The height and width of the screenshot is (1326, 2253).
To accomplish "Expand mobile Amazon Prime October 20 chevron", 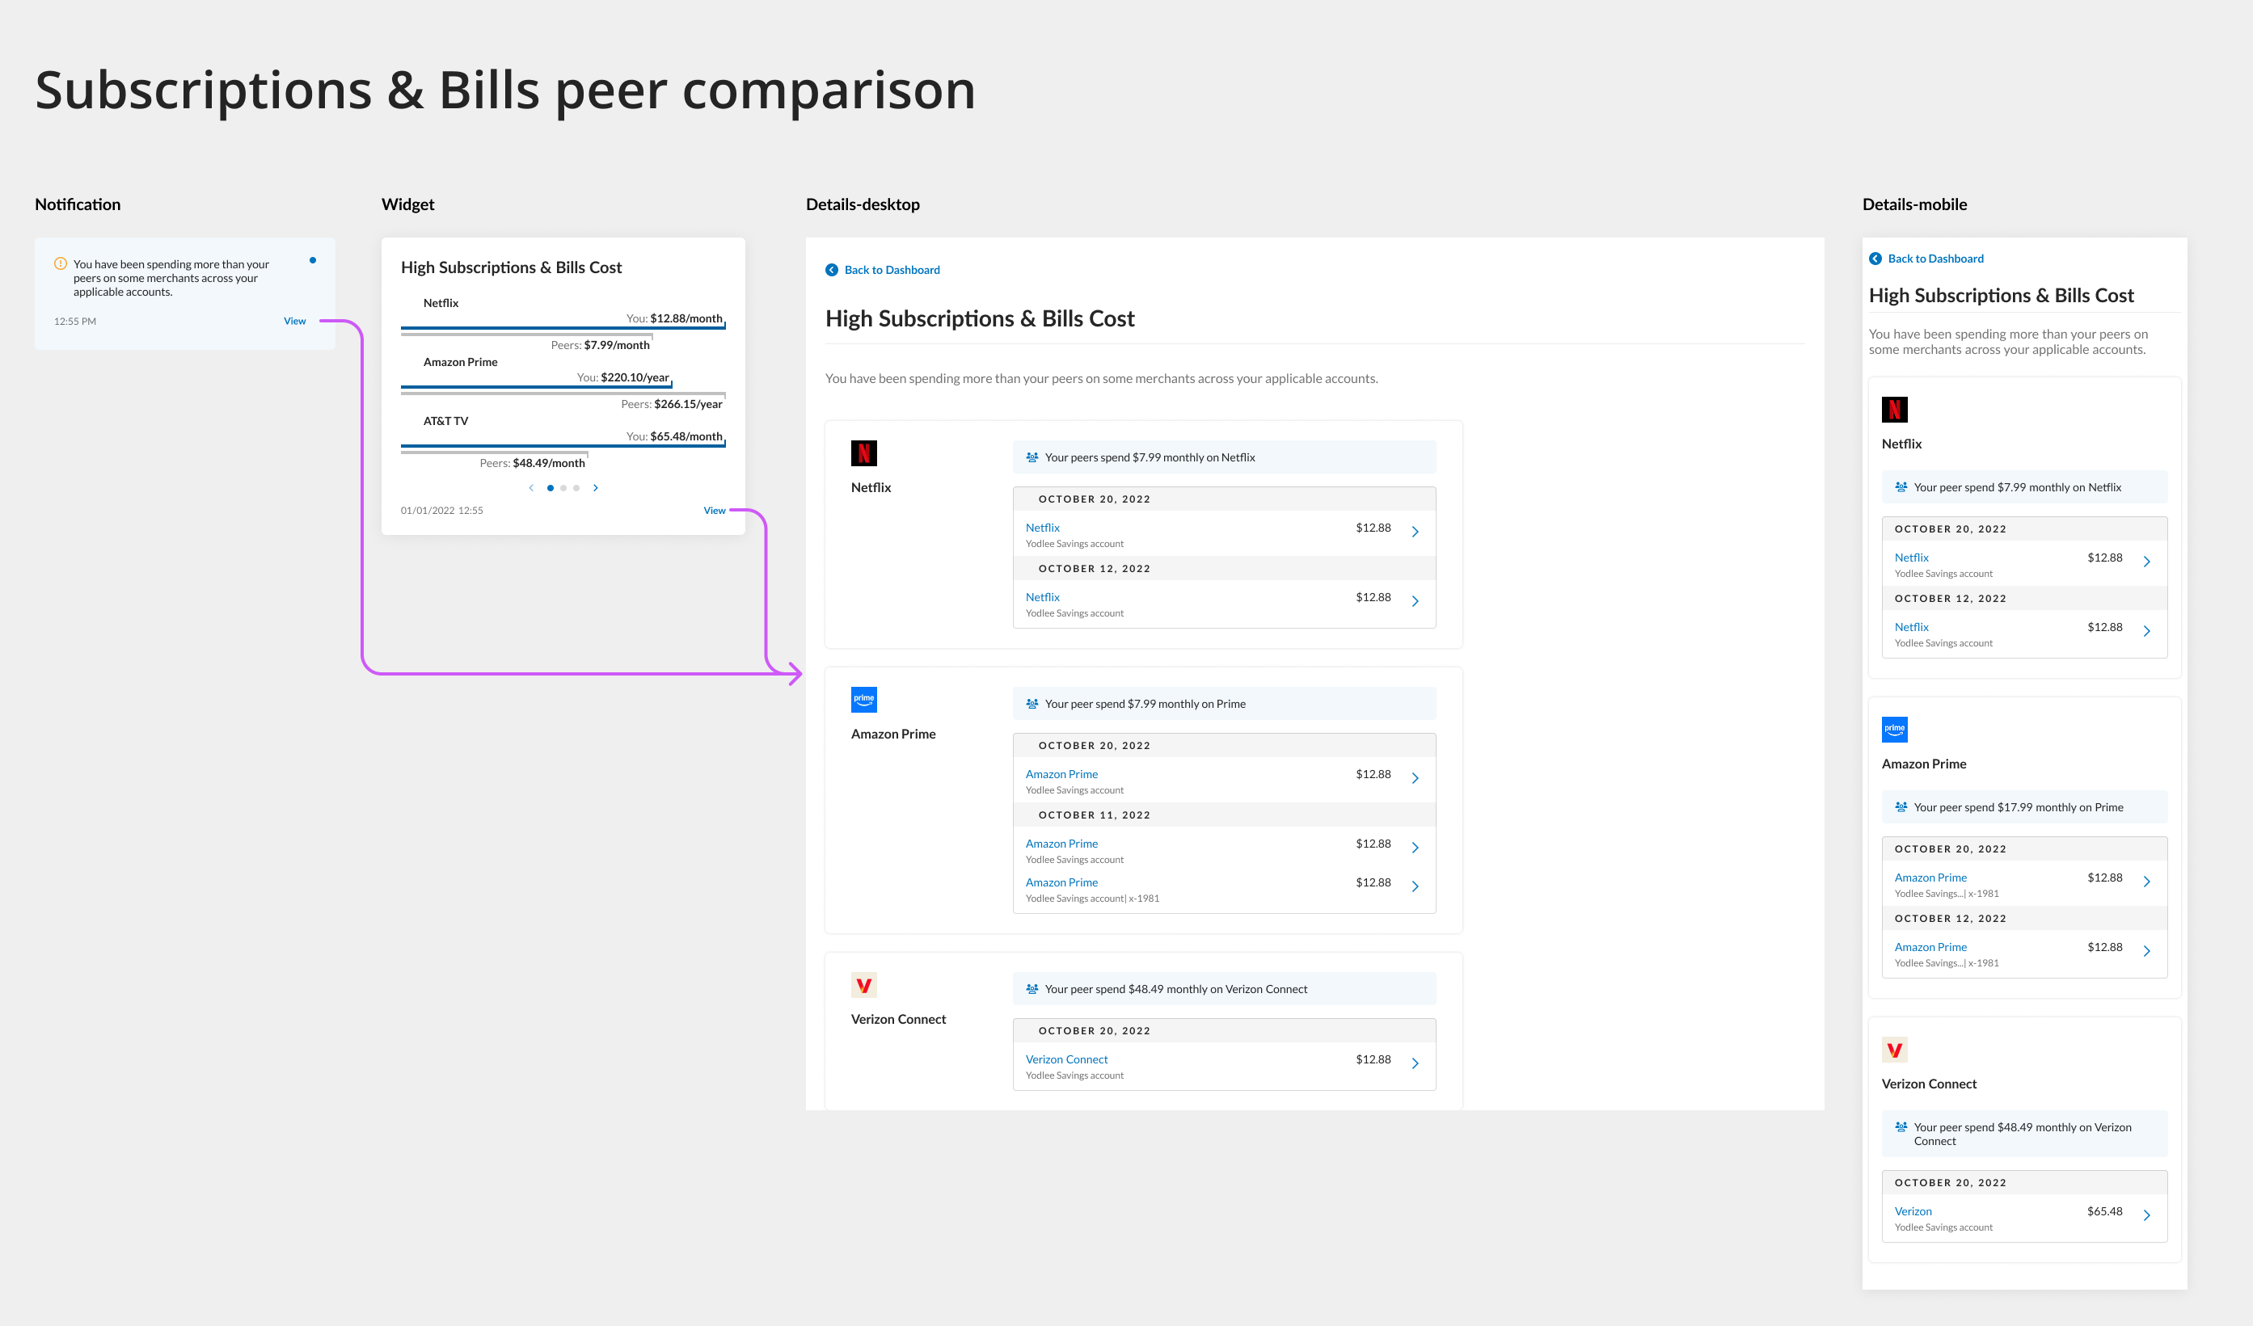I will (2146, 882).
